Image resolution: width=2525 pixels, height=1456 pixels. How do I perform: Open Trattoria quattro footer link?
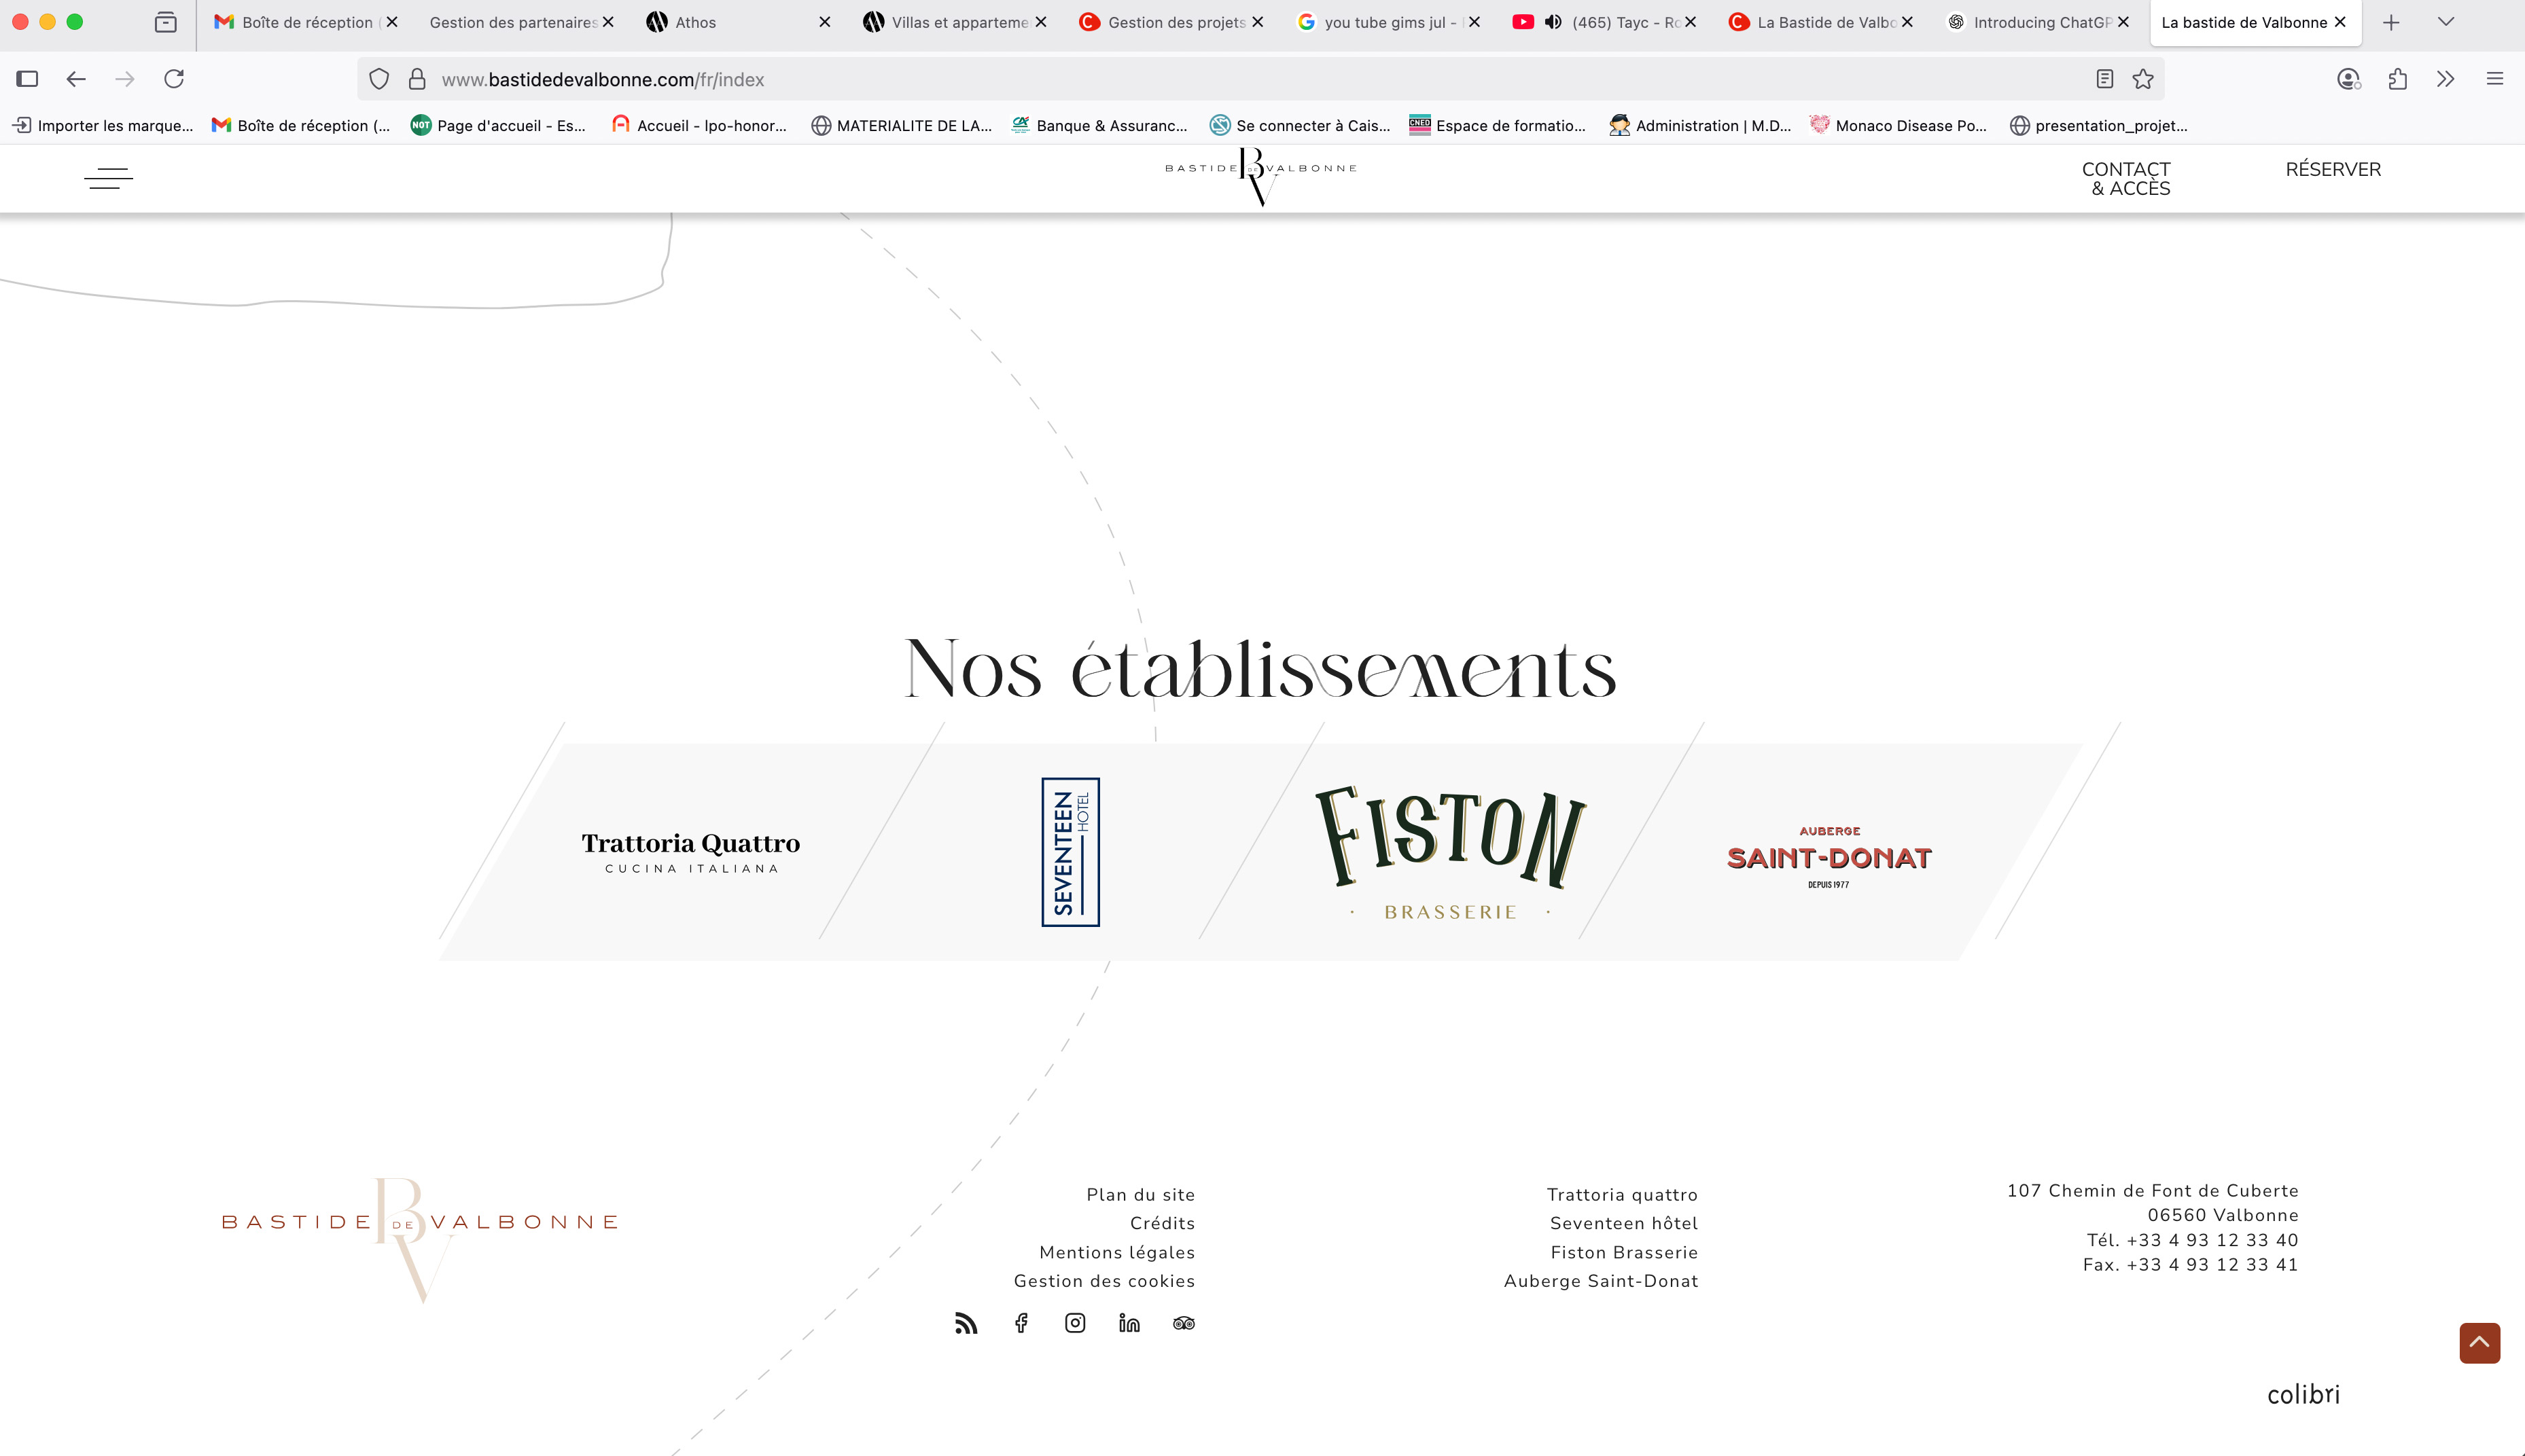(x=1622, y=1194)
